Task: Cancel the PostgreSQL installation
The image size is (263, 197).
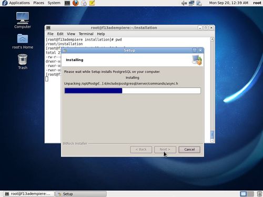Action: 189,150
